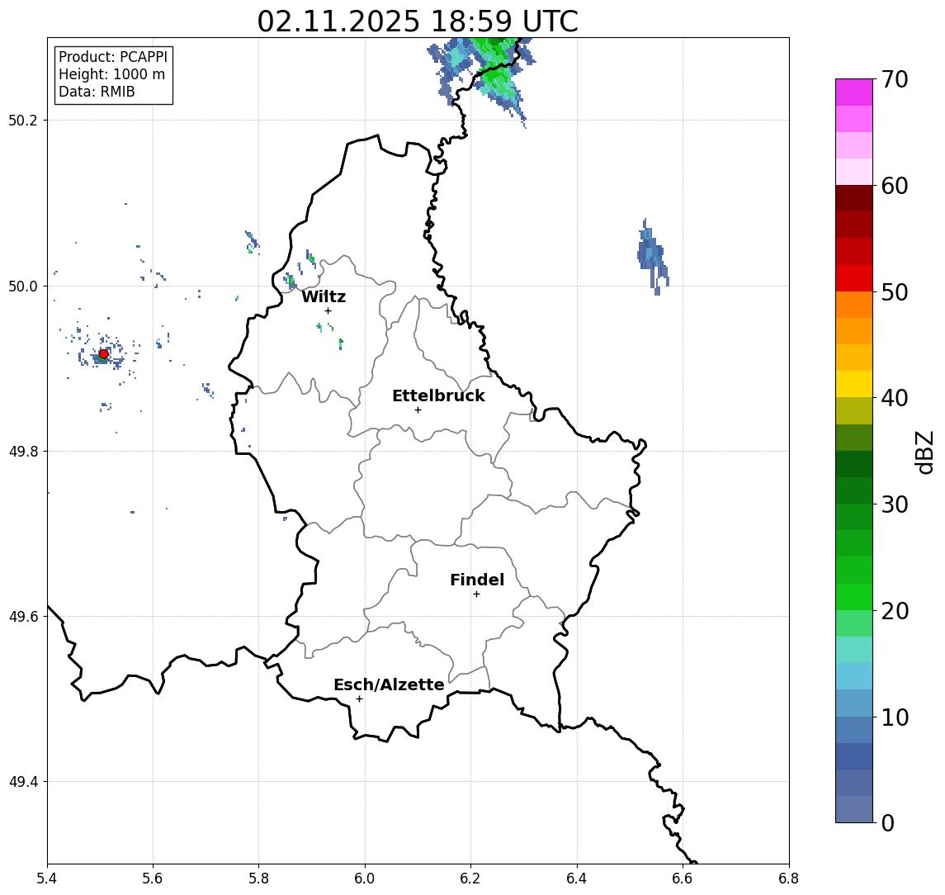Click the 10 value on the colorbar
Viewport: 945px width, 895px height.
[x=894, y=717]
